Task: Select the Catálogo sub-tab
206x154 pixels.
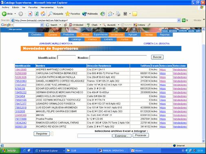Action: click(77, 39)
